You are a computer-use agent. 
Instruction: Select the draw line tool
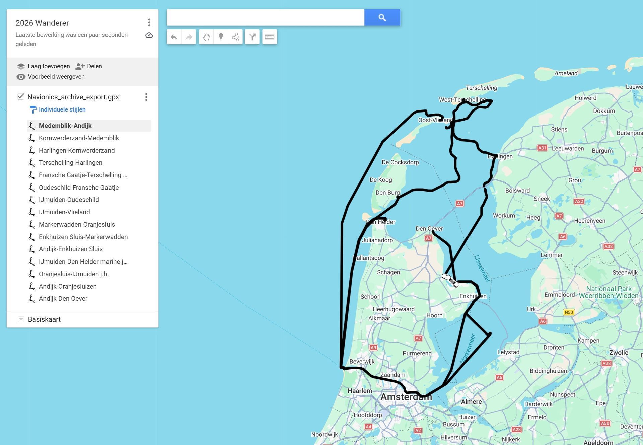tap(235, 37)
